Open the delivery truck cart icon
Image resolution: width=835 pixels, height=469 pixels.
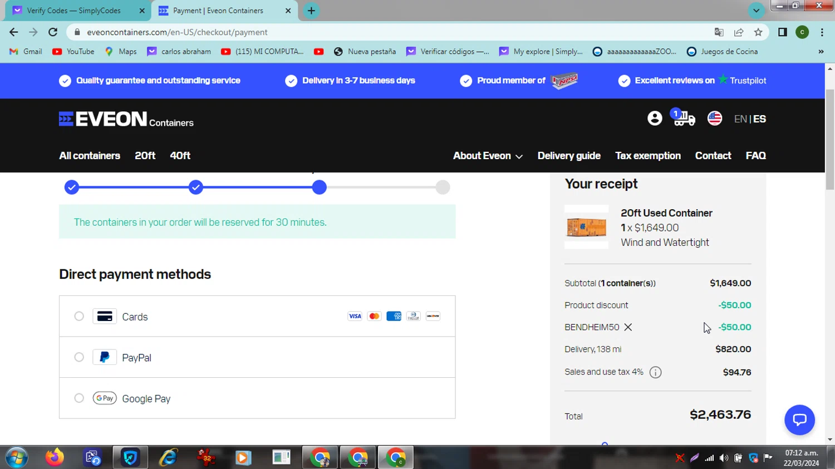pyautogui.click(x=684, y=118)
